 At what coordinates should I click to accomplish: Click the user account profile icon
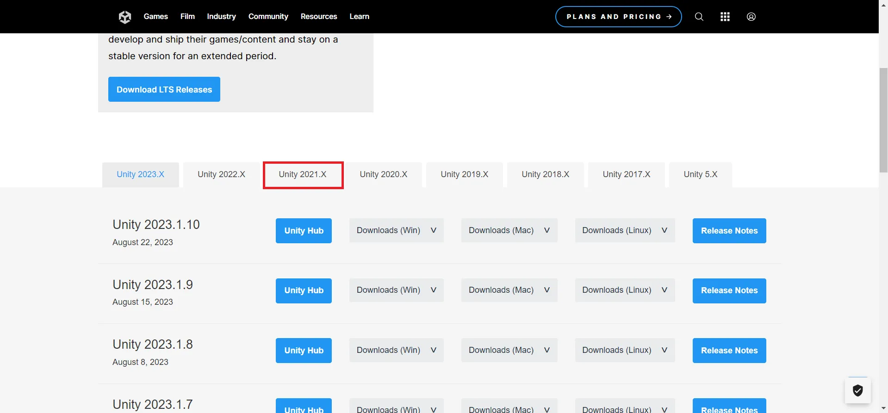coord(751,17)
